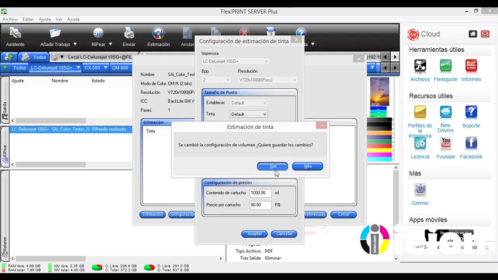This screenshot has width=498, height=280.
Task: Open the Ajuste menu
Action: pyautogui.click(x=45, y=19)
